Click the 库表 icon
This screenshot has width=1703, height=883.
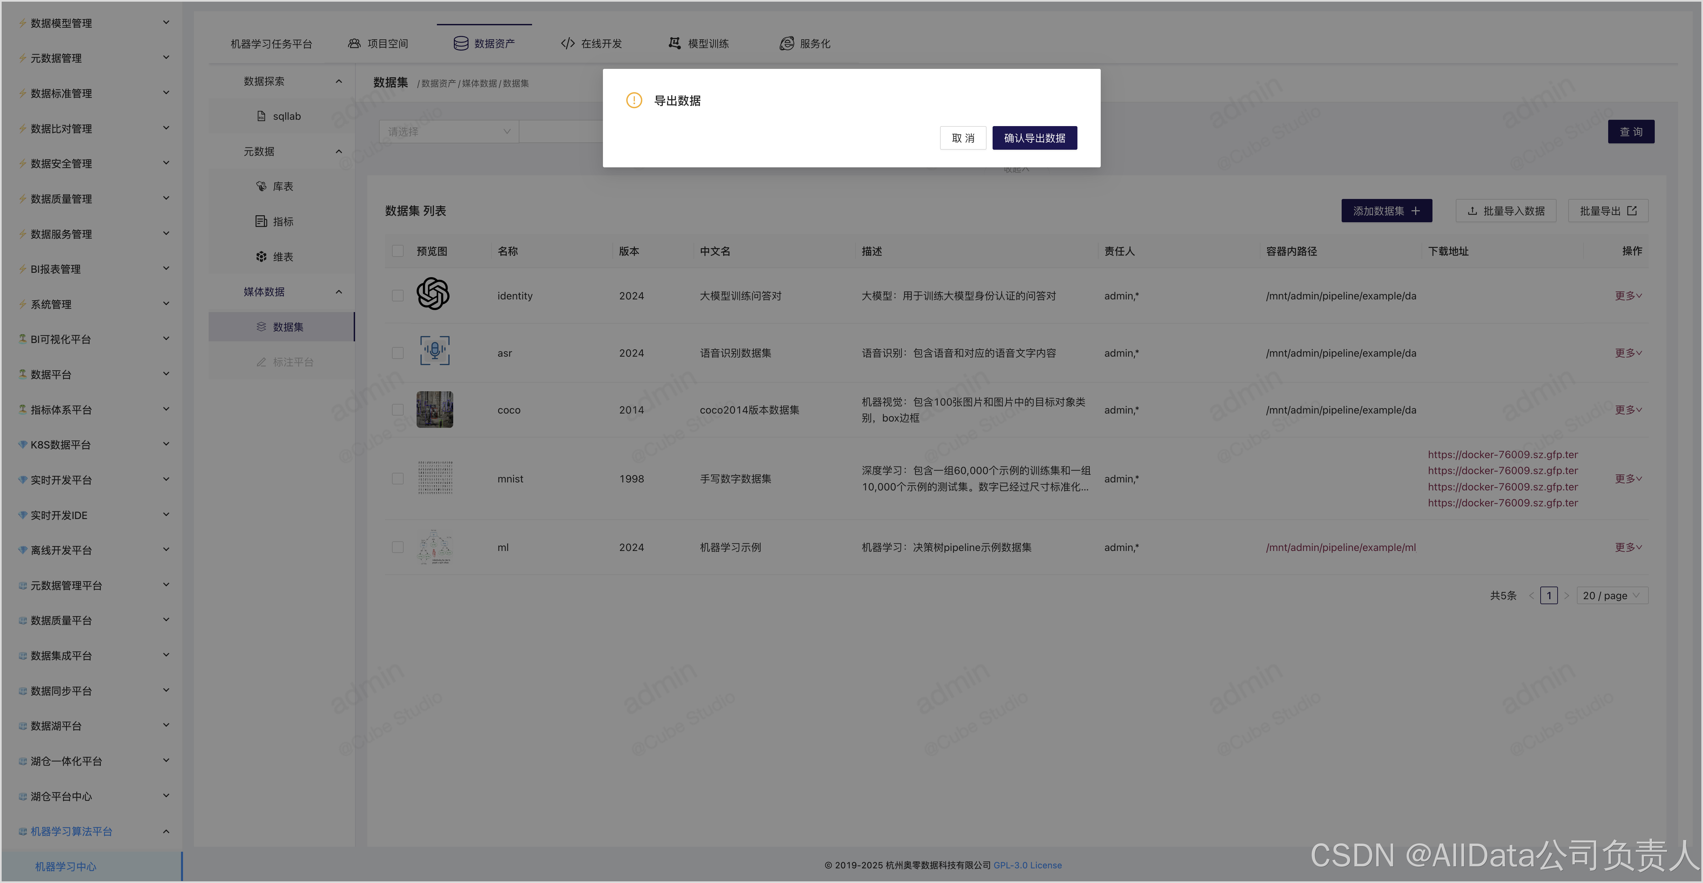261,186
